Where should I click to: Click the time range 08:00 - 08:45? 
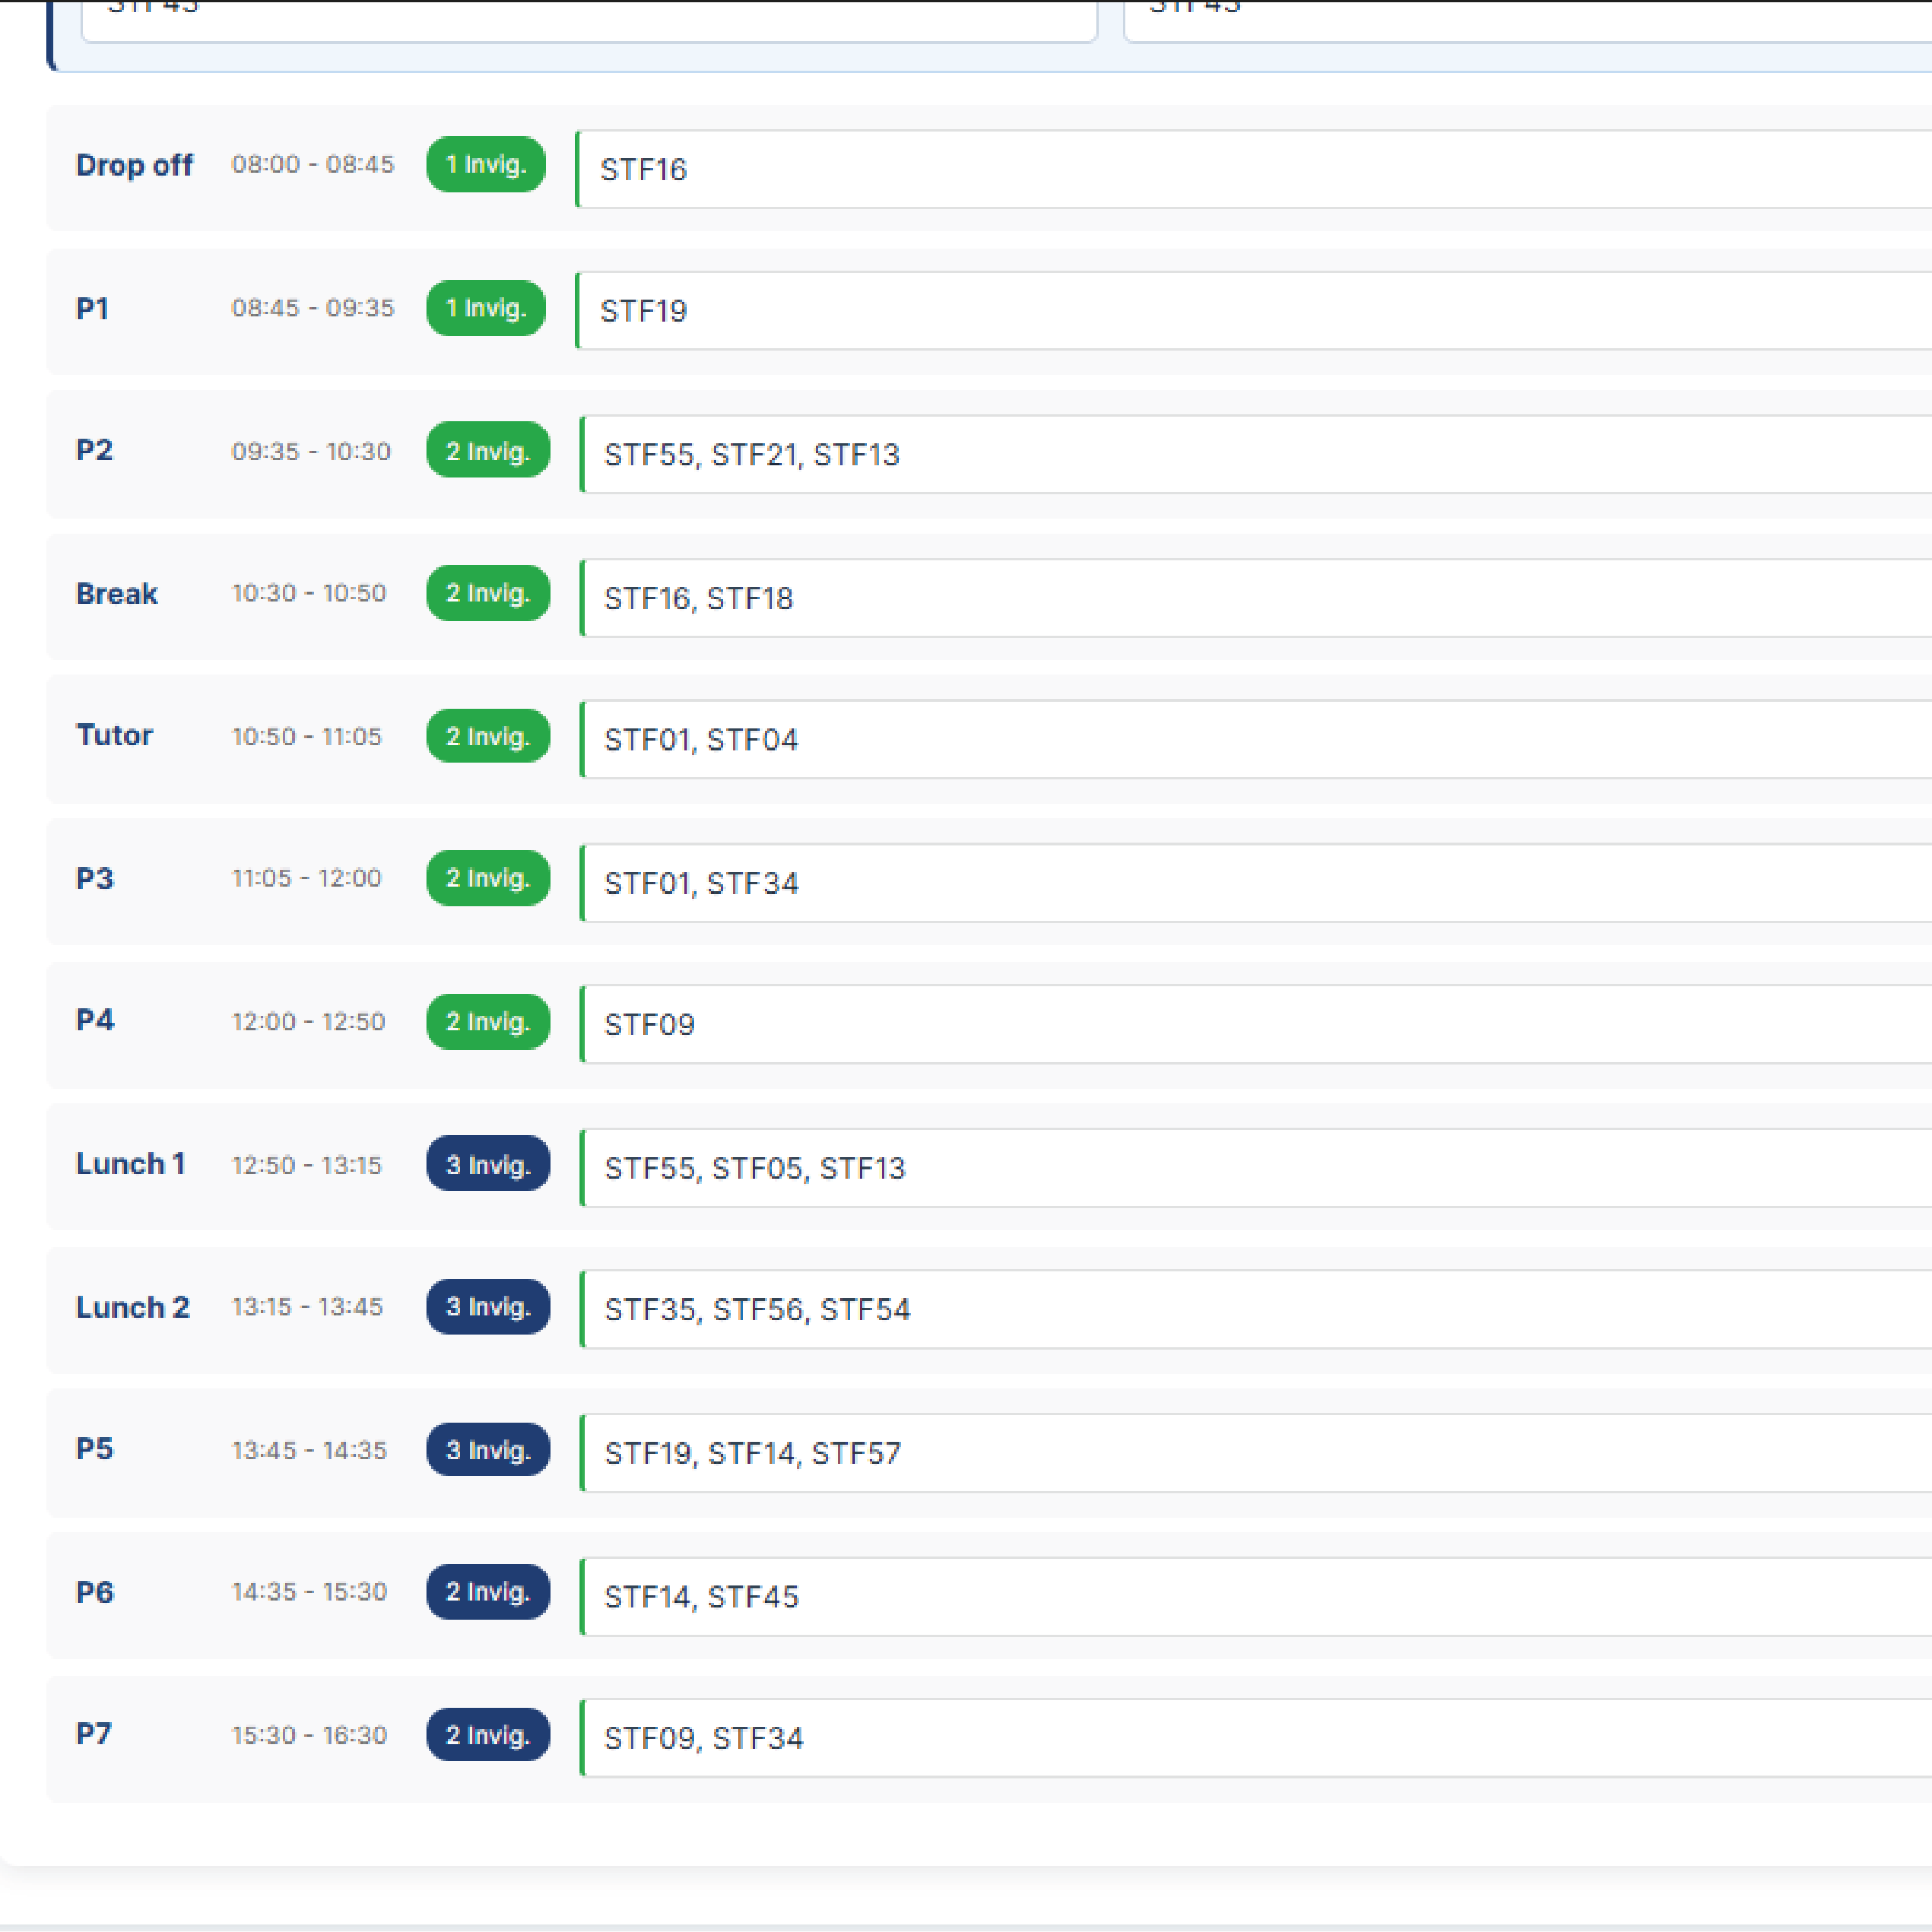click(x=313, y=164)
